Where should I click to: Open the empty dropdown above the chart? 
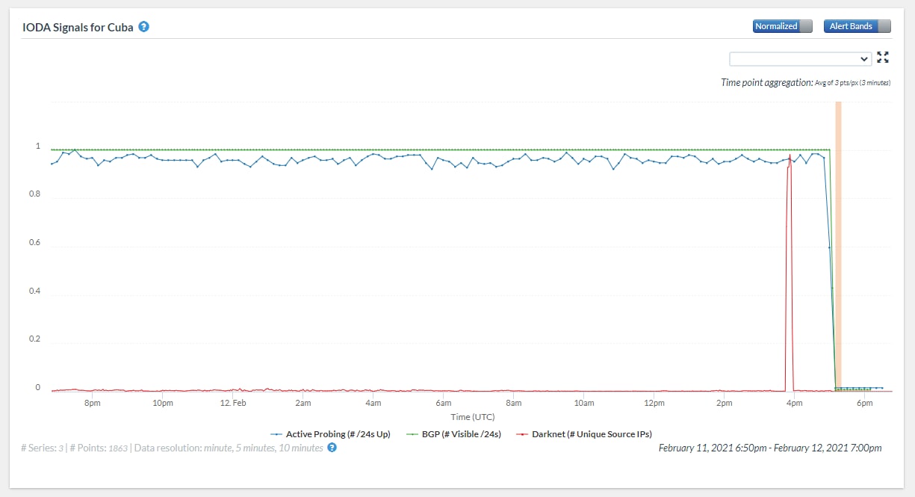800,59
